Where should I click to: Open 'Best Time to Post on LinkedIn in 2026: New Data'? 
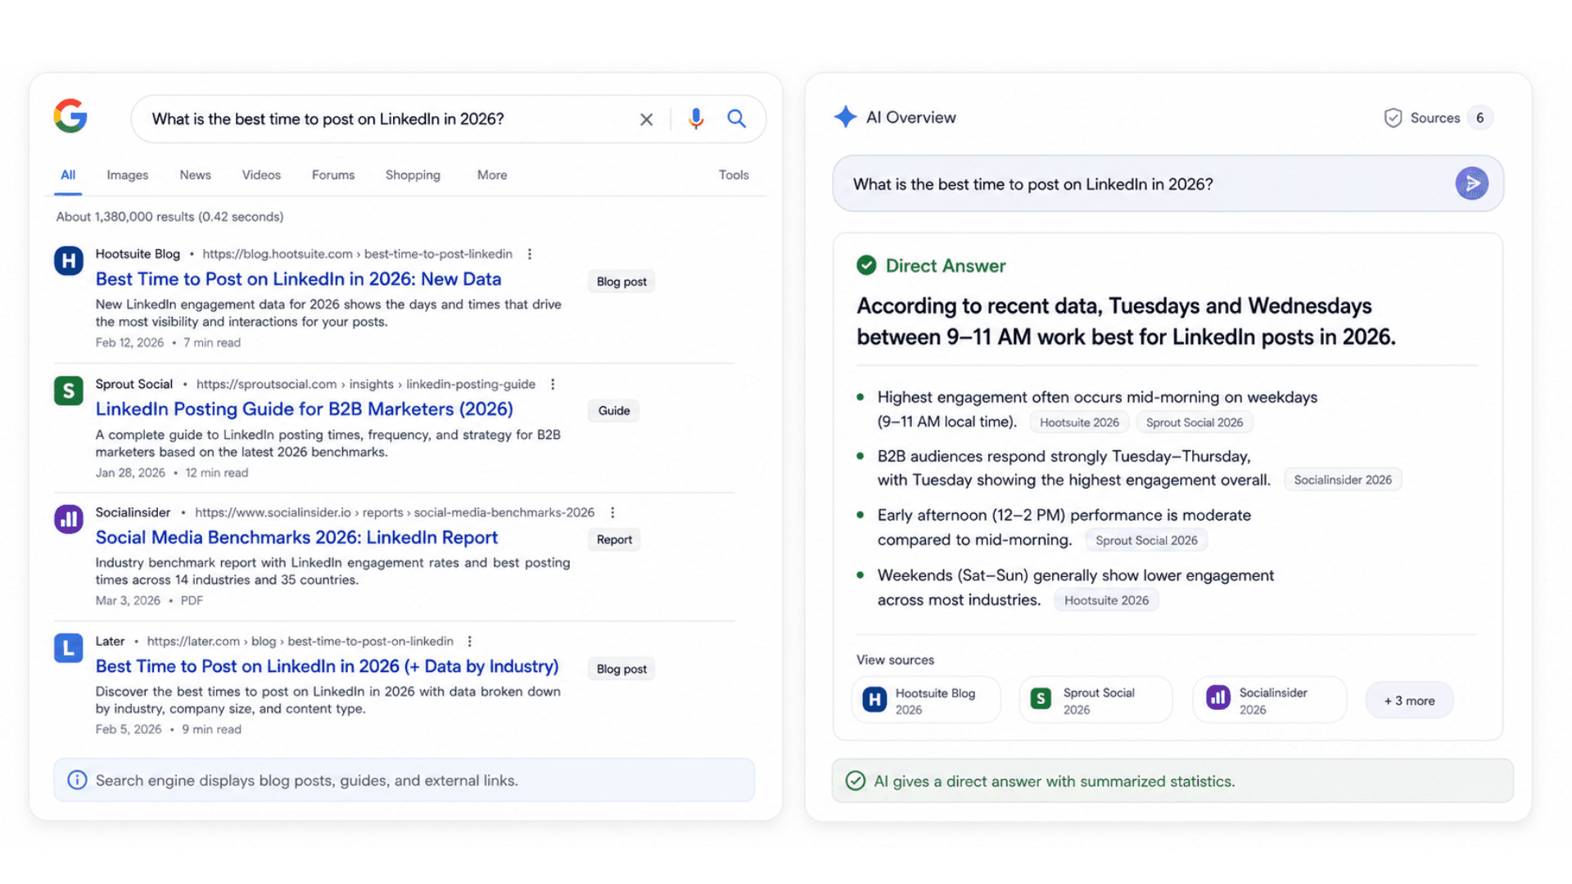(x=298, y=279)
